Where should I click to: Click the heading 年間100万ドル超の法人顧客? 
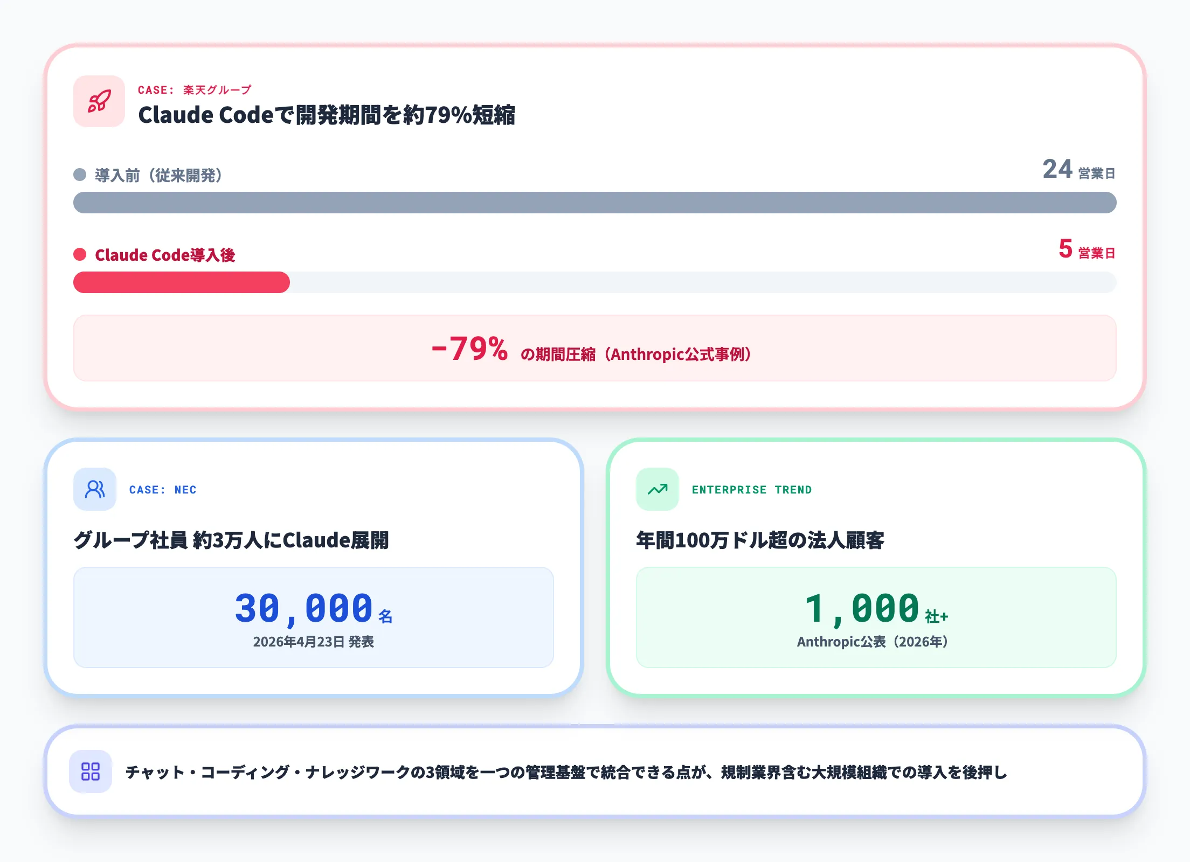[x=760, y=540]
